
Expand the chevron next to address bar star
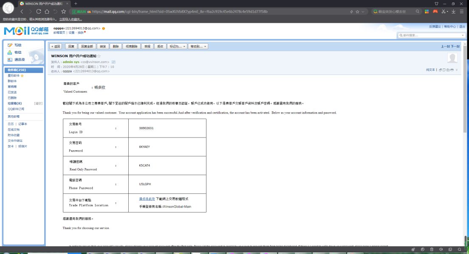tap(363, 11)
